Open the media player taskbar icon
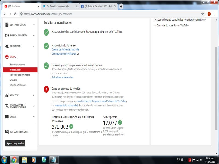Screen dimensions: 219x164 coord(34,160)
